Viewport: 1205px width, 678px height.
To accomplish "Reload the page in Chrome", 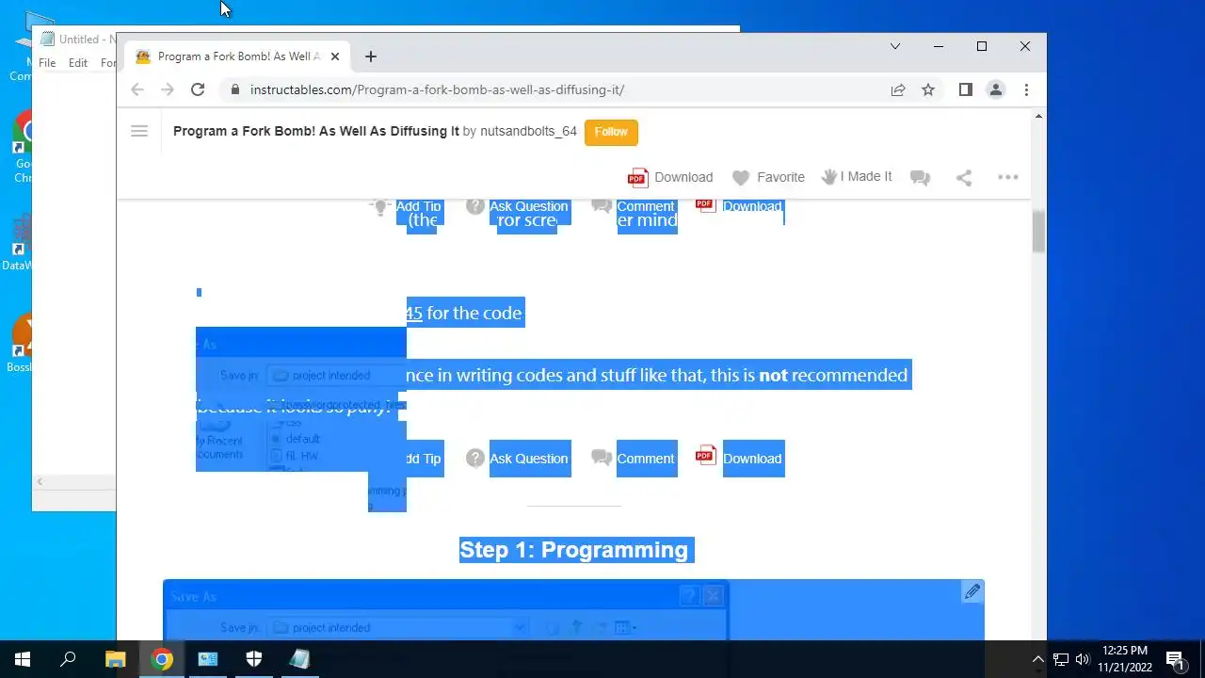I will pyautogui.click(x=198, y=89).
